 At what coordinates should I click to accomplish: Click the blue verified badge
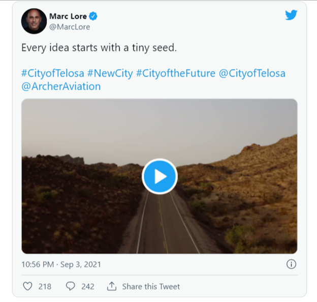point(93,16)
